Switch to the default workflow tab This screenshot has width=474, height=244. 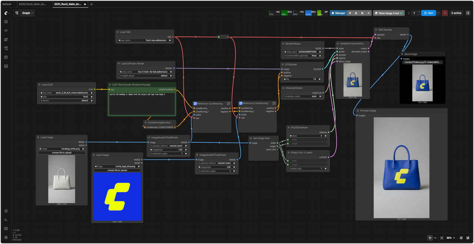pyautogui.click(x=7, y=4)
